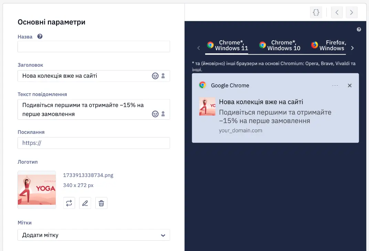Click notification body text about −15% discount
The image size is (369, 251).
[x=275, y=117]
